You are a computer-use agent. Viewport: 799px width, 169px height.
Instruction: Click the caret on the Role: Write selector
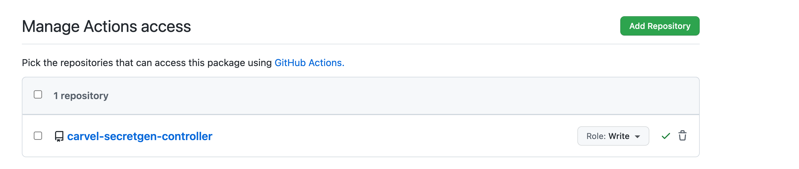click(x=637, y=136)
